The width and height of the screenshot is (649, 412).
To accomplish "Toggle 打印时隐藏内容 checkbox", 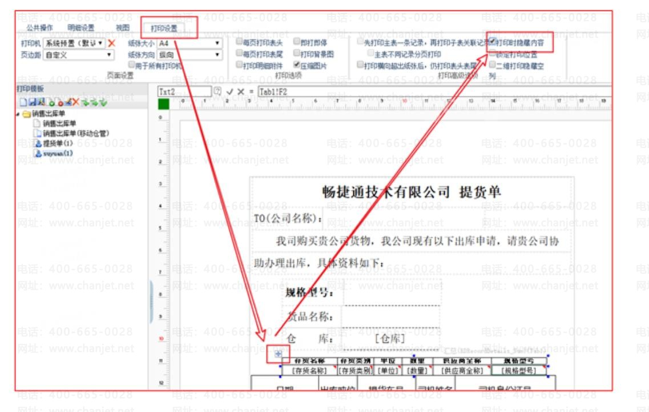I will [493, 42].
